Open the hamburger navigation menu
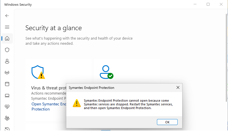 (7, 27)
